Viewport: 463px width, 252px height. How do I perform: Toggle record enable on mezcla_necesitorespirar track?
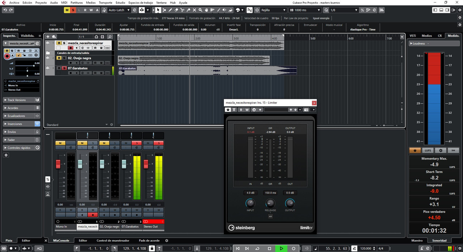click(71, 48)
